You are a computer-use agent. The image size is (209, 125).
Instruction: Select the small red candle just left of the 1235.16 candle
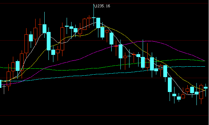click(x=89, y=18)
